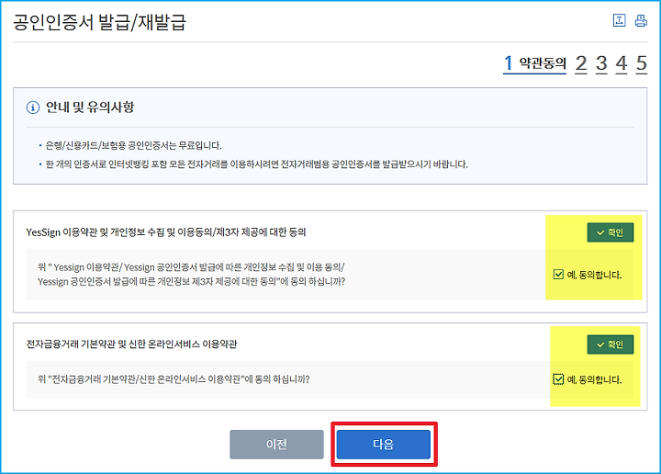Select step 3 in progress indicator
Viewport: 661px width, 474px height.
click(601, 63)
